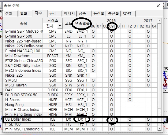Click code cell FESX

tap(69, 95)
